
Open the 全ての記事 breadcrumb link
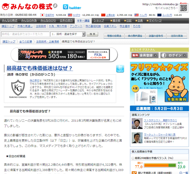[x=26, y=42]
